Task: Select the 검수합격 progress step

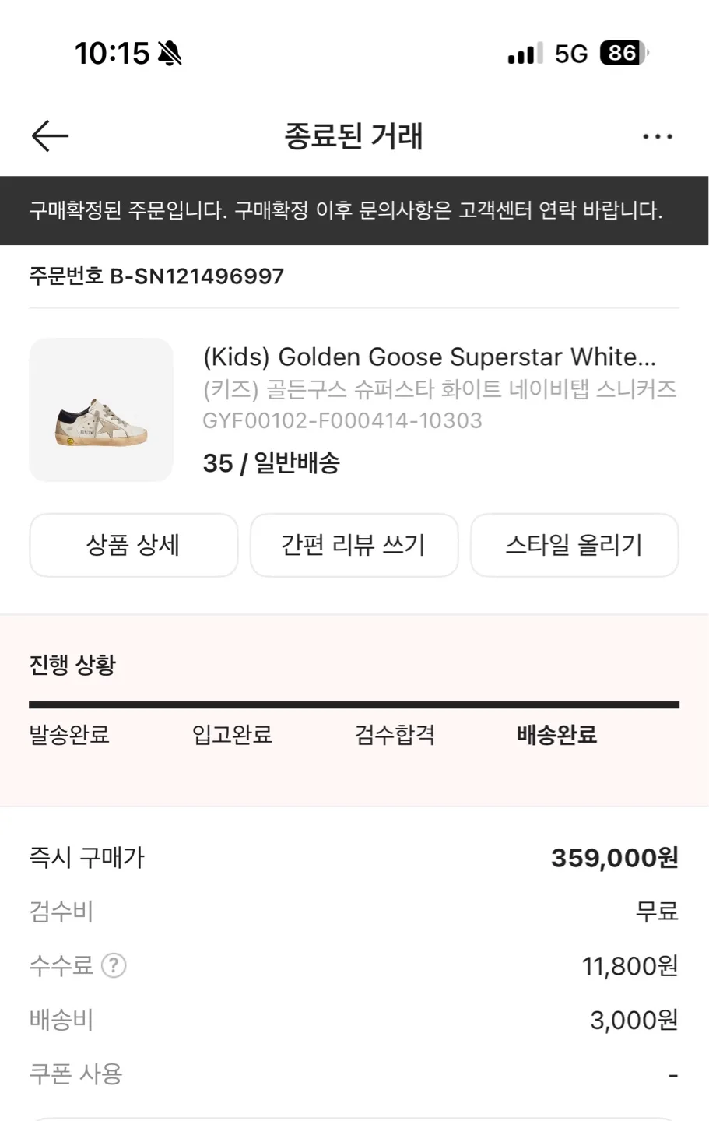Action: click(x=395, y=734)
